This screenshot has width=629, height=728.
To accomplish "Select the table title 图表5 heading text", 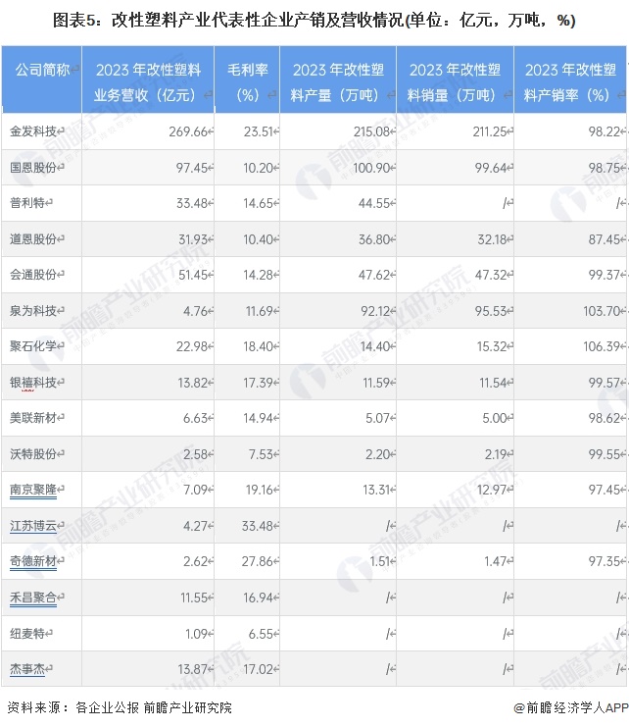I will coord(314,21).
